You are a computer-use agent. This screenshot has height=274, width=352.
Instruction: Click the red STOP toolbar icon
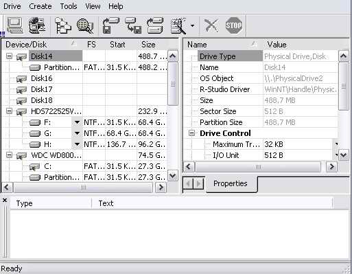click(234, 25)
